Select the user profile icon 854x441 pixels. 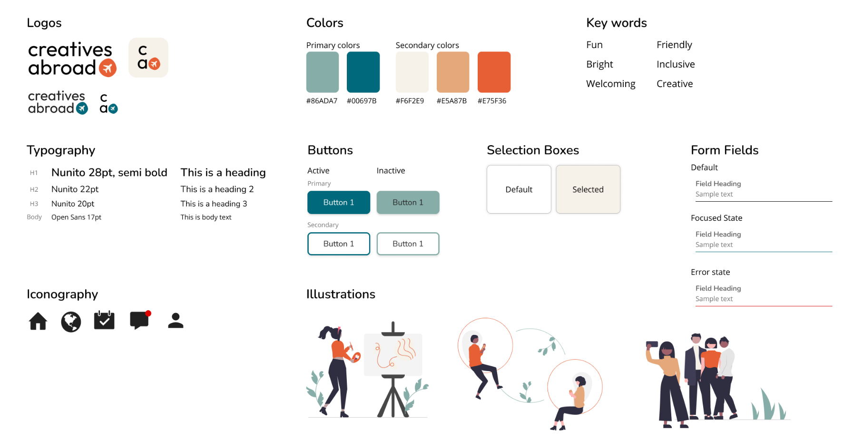point(176,321)
